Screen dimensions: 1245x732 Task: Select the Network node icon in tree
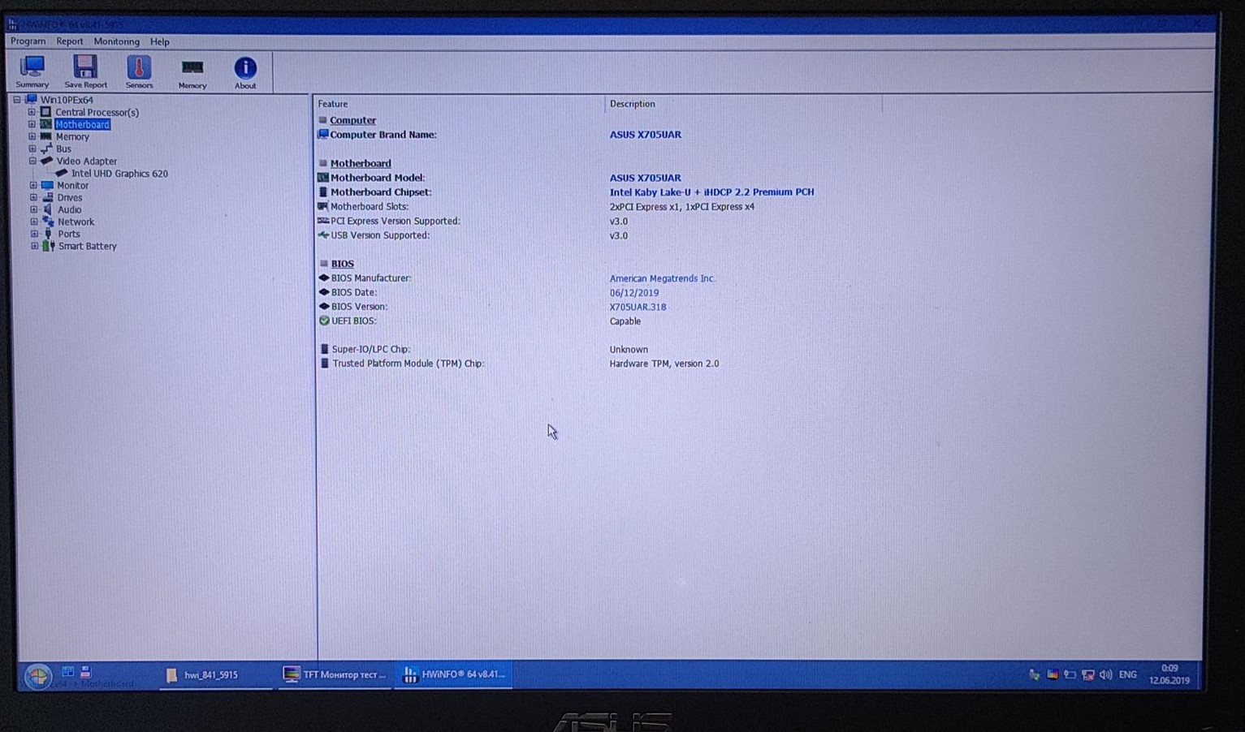coord(48,222)
